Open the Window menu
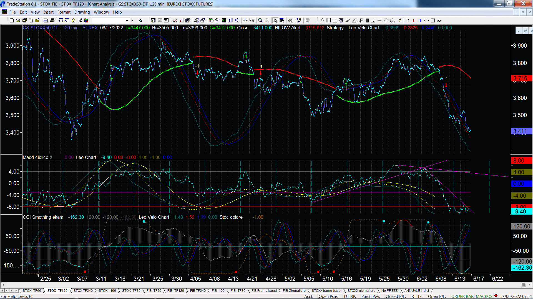The image size is (533, 299). pos(101,12)
